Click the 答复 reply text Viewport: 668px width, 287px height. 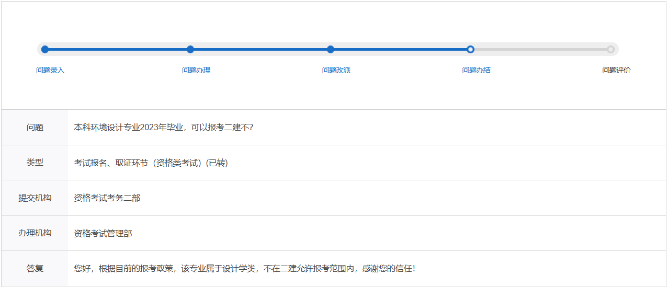click(245, 269)
